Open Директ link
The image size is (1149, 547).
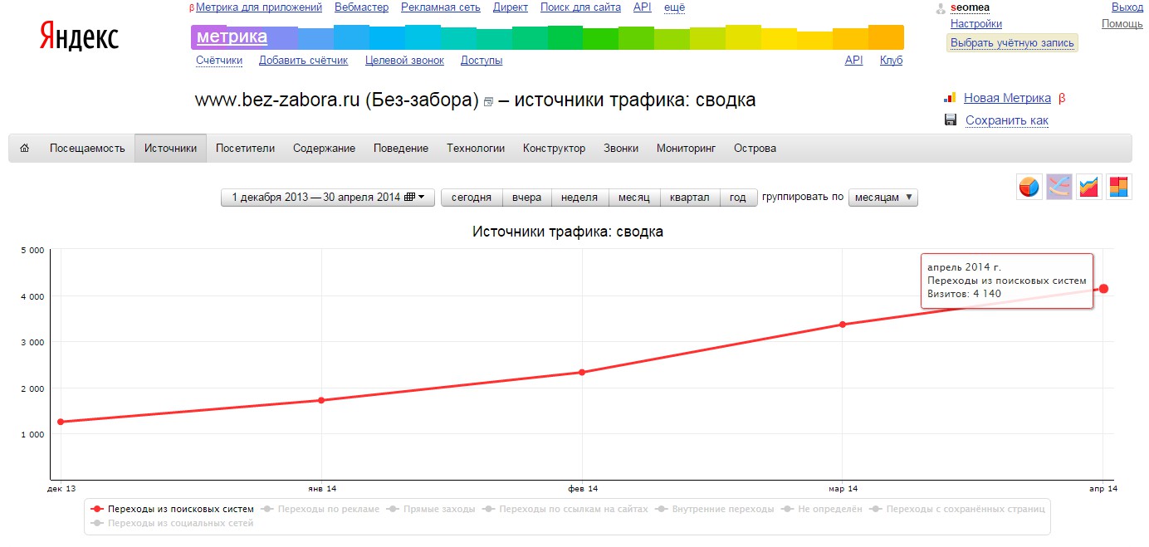[510, 7]
